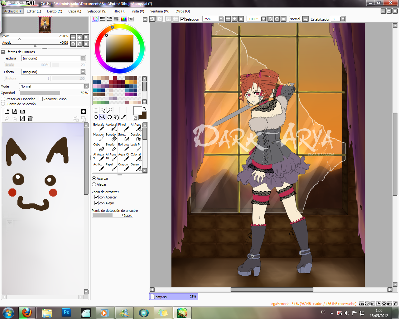This screenshot has height=319, width=399.
Task: Open the 25% zoom dropdown
Action: pyautogui.click(x=221, y=19)
